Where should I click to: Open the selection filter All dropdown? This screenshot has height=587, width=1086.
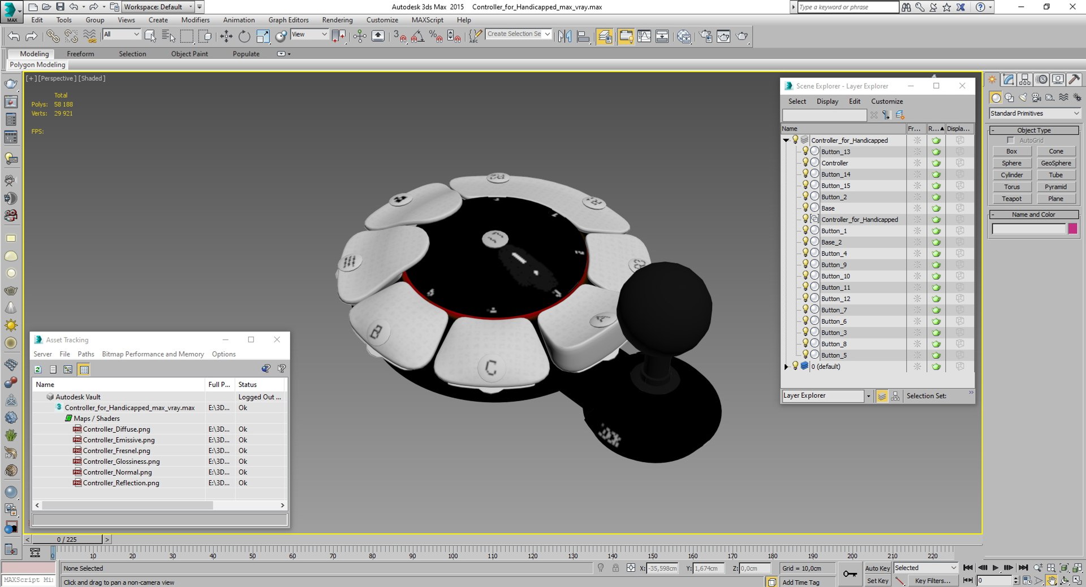121,34
